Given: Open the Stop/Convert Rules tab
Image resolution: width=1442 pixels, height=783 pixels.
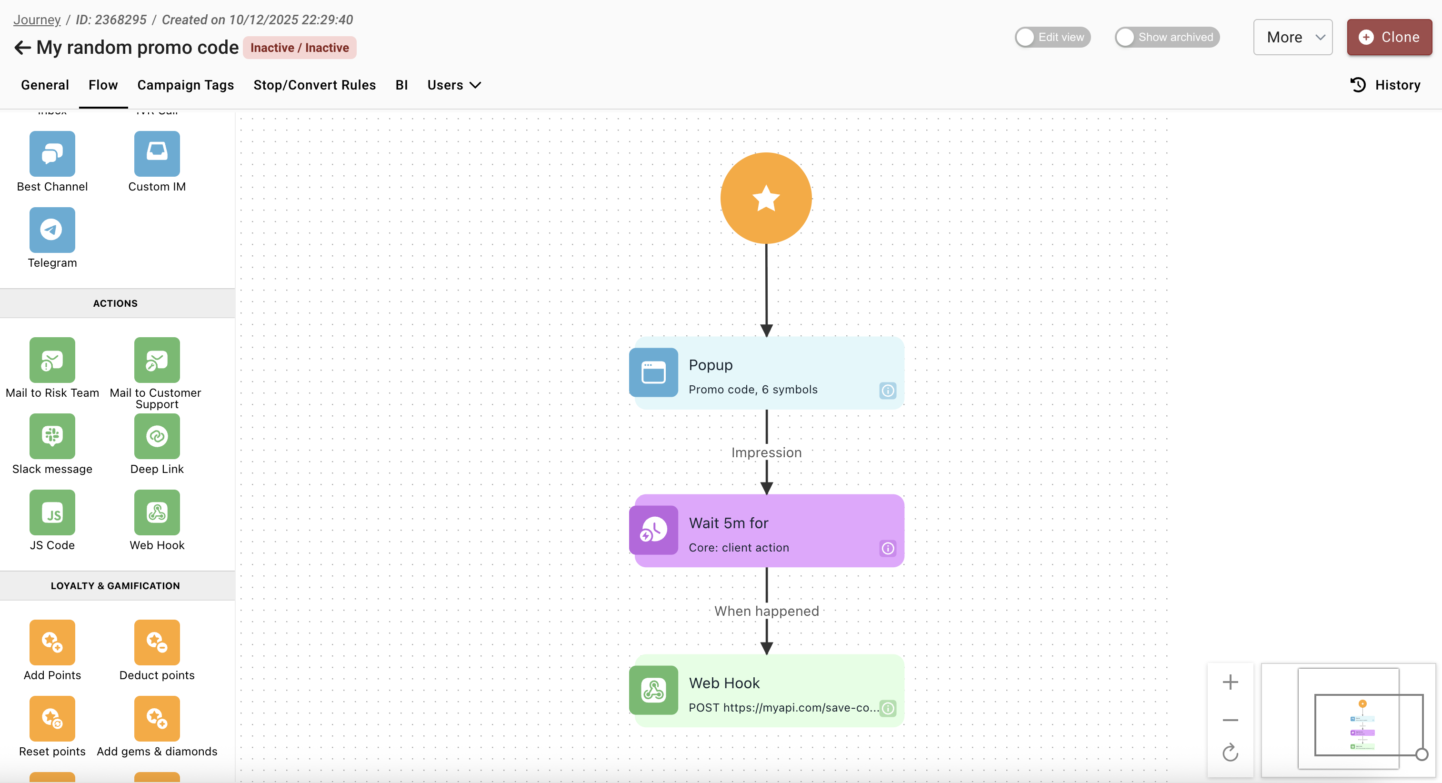Looking at the screenshot, I should click(314, 85).
